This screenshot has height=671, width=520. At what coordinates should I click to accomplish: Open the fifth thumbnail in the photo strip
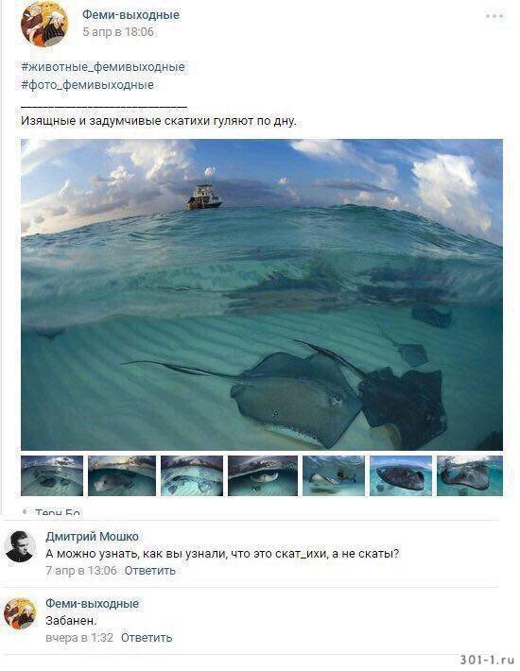334,476
